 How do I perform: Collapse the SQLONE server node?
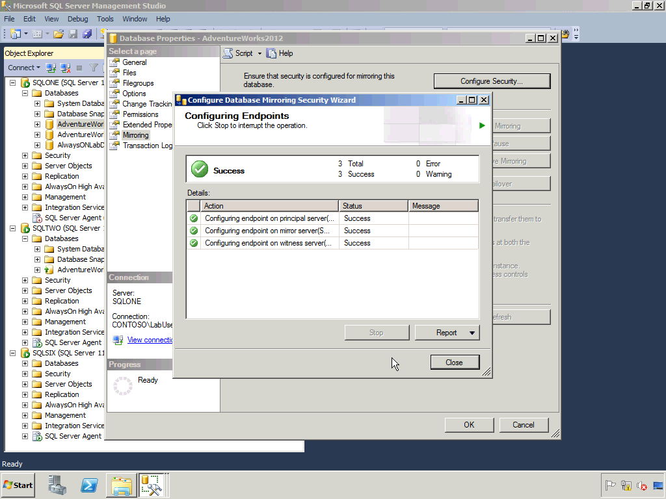pos(13,83)
